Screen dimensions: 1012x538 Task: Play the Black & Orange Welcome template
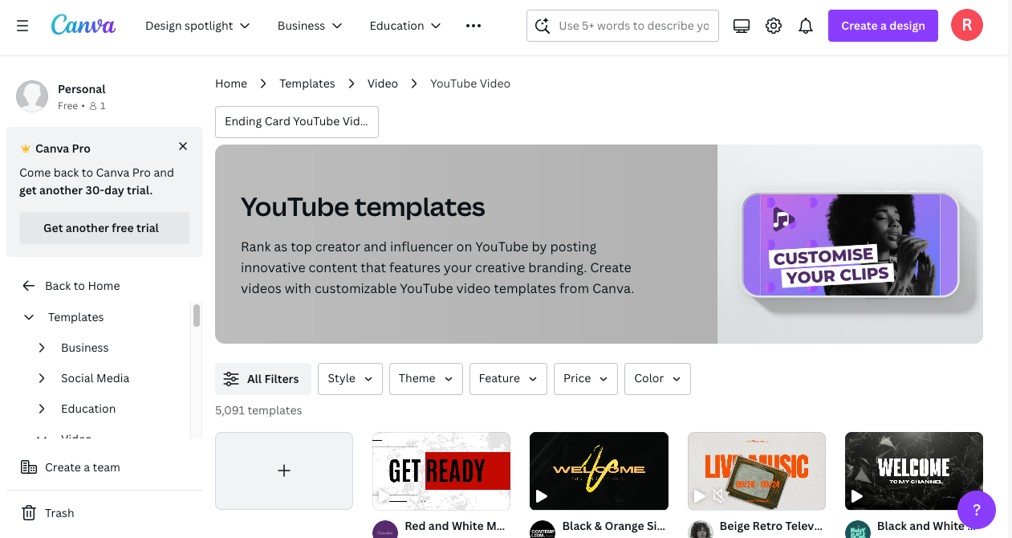coord(542,497)
